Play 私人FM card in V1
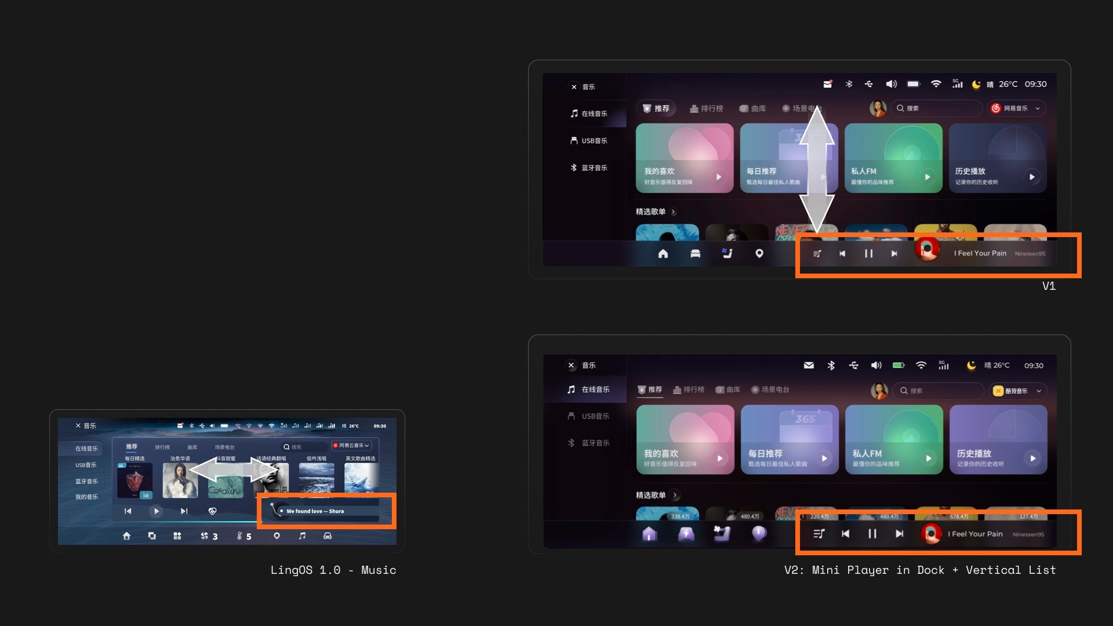Image resolution: width=1113 pixels, height=626 pixels. click(x=927, y=177)
